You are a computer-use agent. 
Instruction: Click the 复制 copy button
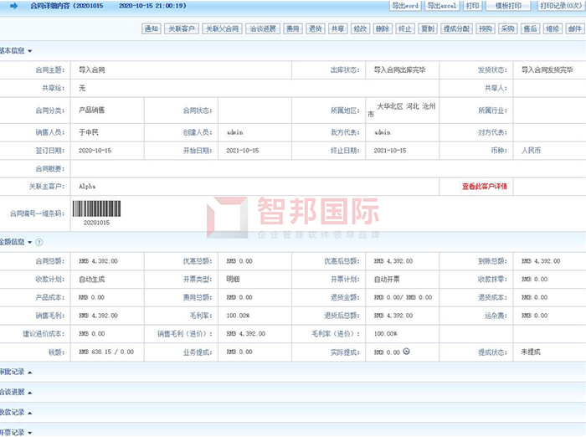click(x=428, y=28)
